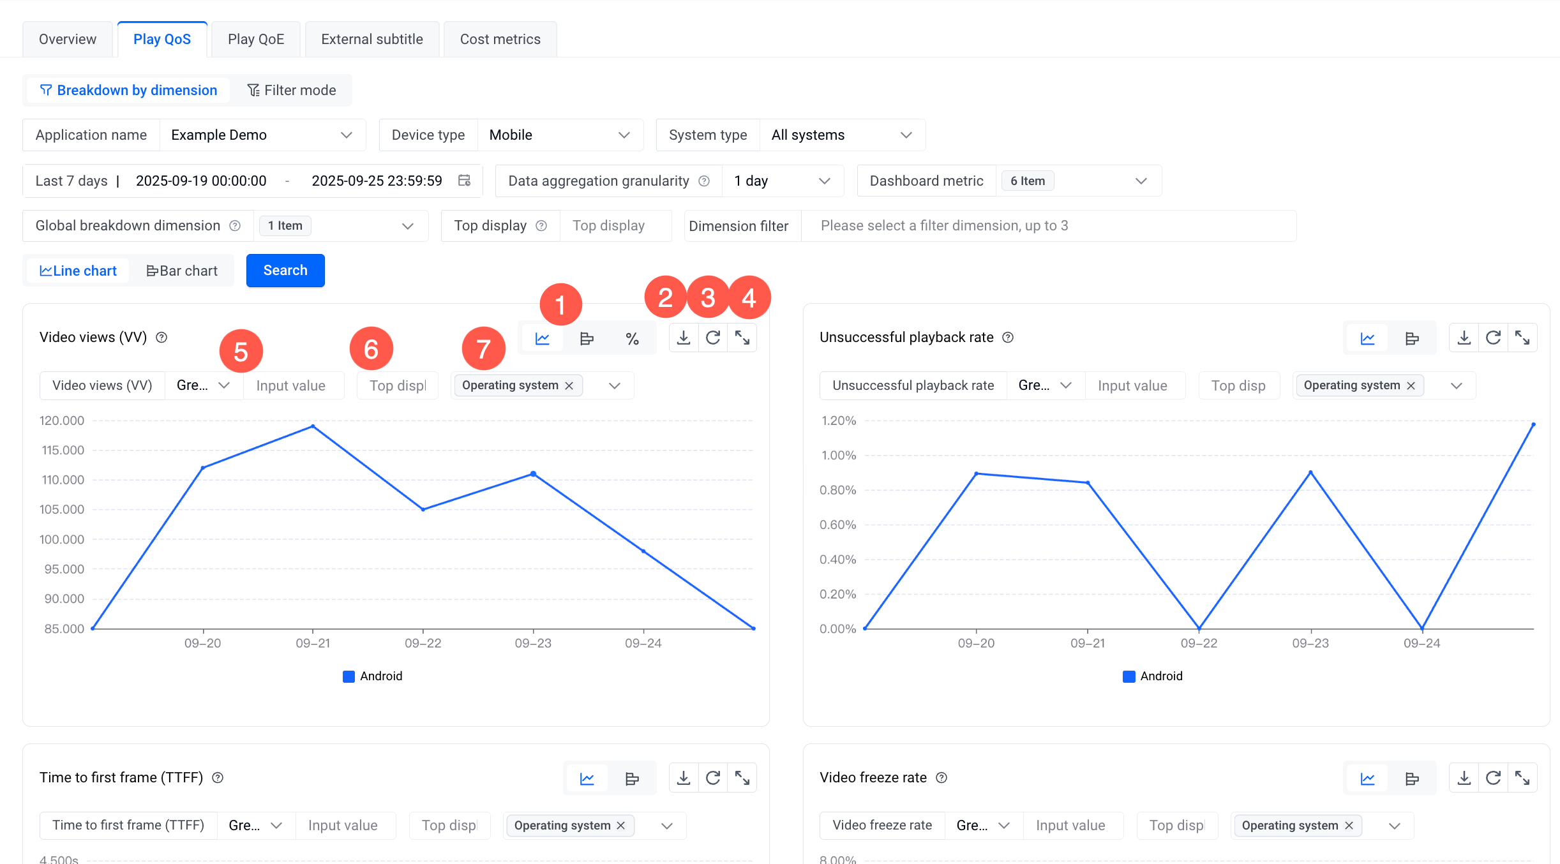Image resolution: width=1560 pixels, height=864 pixels.
Task: Expand Video views chart to fullscreen
Action: pos(742,338)
